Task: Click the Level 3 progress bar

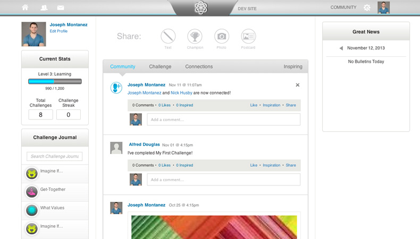Action: [55, 81]
